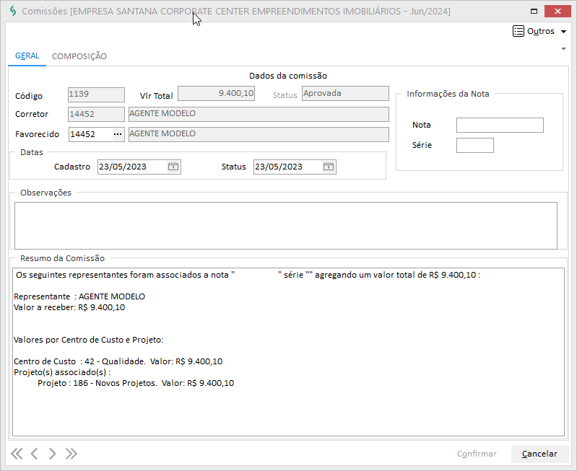This screenshot has width=577, height=471.
Task: Maximize the Comissões window
Action: point(534,11)
